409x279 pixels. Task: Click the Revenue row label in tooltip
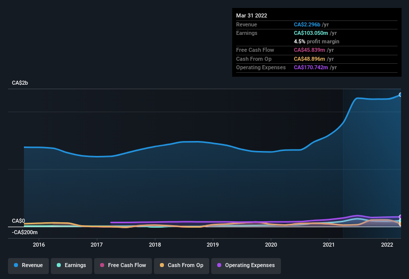(x=247, y=24)
